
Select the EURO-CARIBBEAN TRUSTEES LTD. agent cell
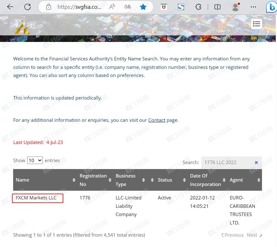(x=242, y=210)
